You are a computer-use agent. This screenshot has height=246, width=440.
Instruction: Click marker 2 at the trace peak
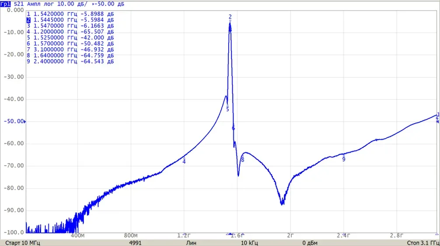(x=230, y=18)
